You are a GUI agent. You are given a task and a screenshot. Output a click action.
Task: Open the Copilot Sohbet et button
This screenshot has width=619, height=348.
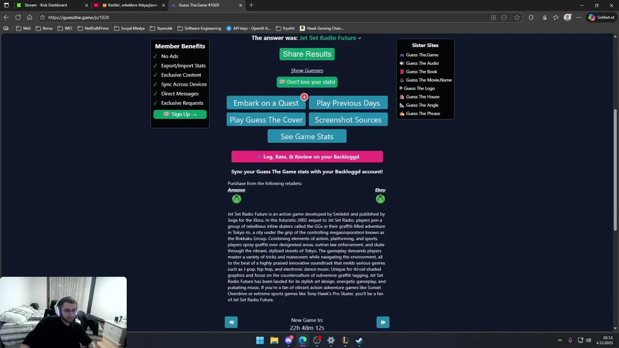[602, 17]
